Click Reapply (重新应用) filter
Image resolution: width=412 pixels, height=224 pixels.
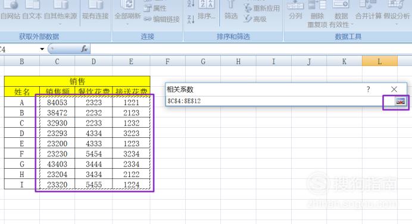(x=262, y=8)
